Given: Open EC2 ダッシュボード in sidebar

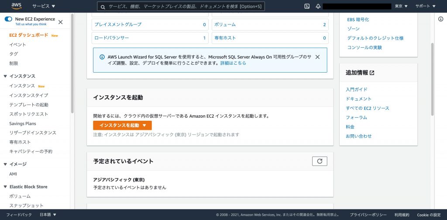Looking at the screenshot, I should point(28,35).
